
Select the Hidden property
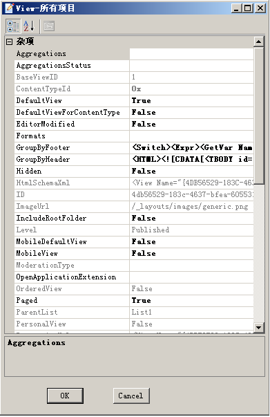pyautogui.click(x=72, y=171)
